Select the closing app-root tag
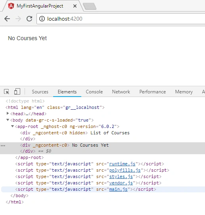Viewport: 205px width, 215px height. click(x=29, y=157)
